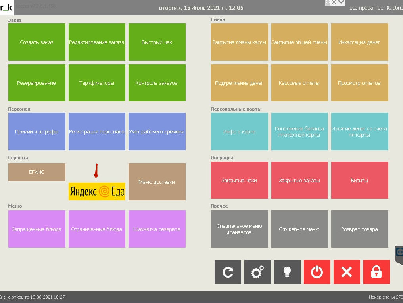Choose Закрытие общей смены
The height and width of the screenshot is (303, 403).
(300, 42)
